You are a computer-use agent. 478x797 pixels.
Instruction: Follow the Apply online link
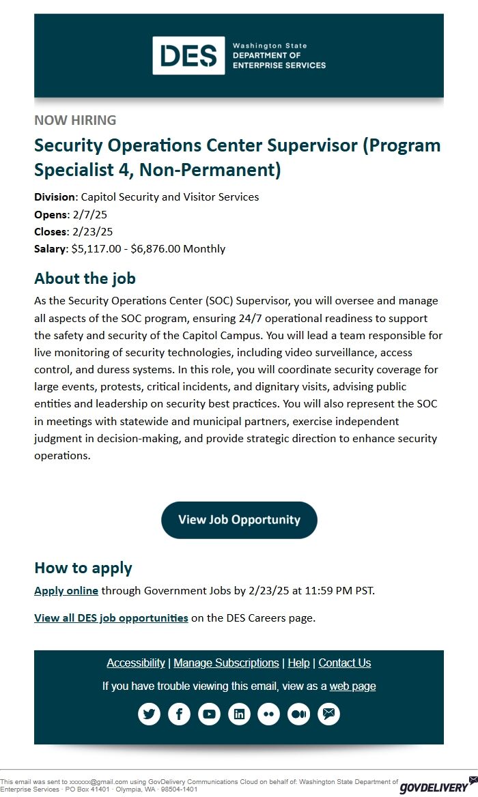(x=66, y=591)
